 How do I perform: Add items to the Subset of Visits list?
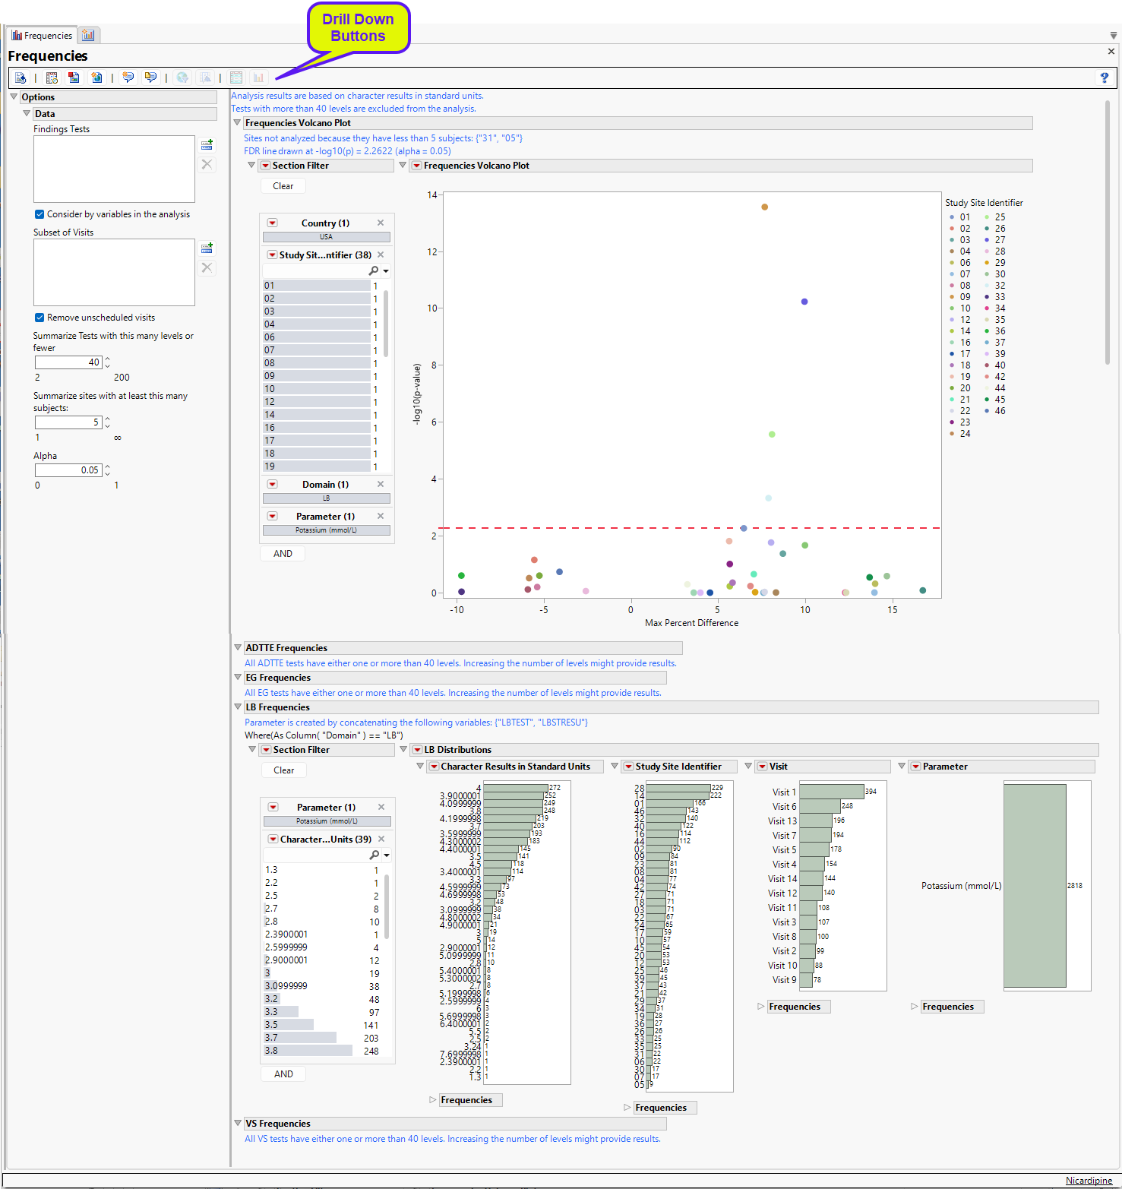tap(207, 248)
